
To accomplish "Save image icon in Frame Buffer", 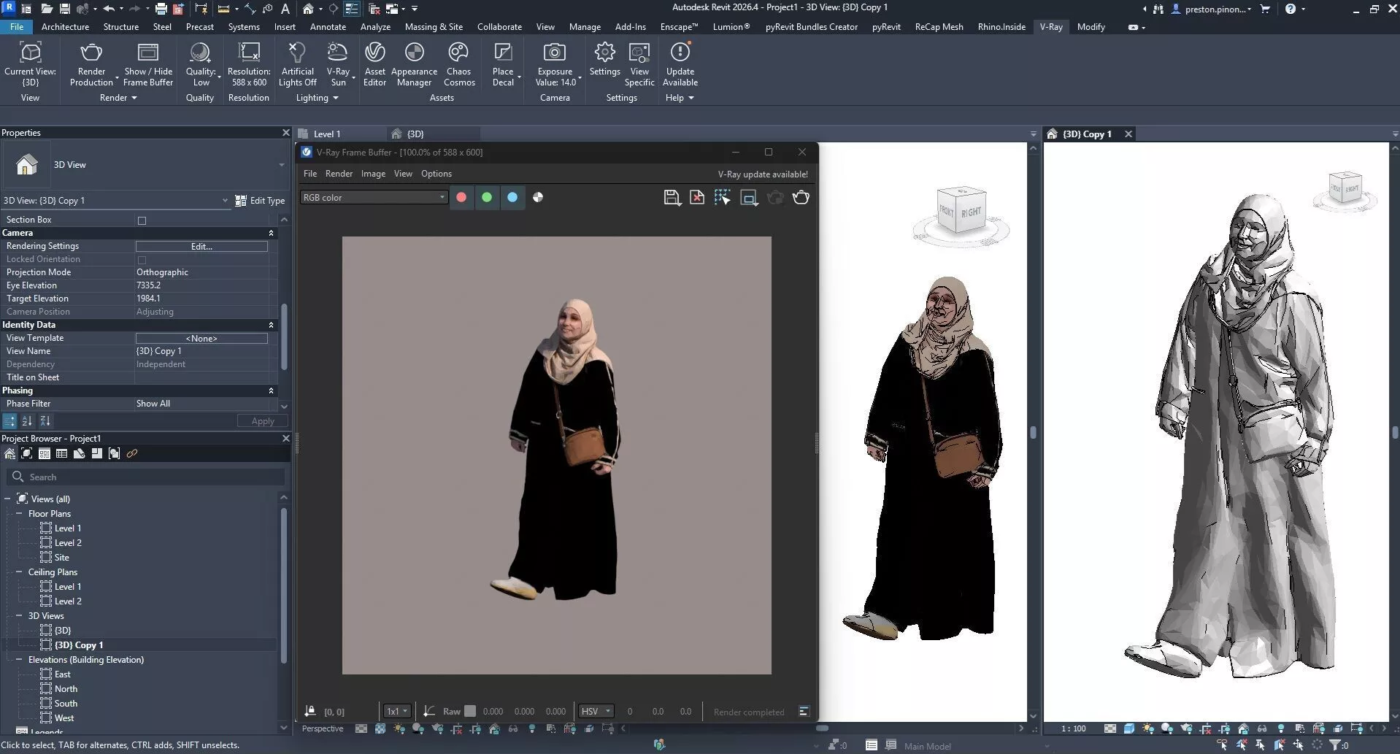I will click(x=672, y=197).
